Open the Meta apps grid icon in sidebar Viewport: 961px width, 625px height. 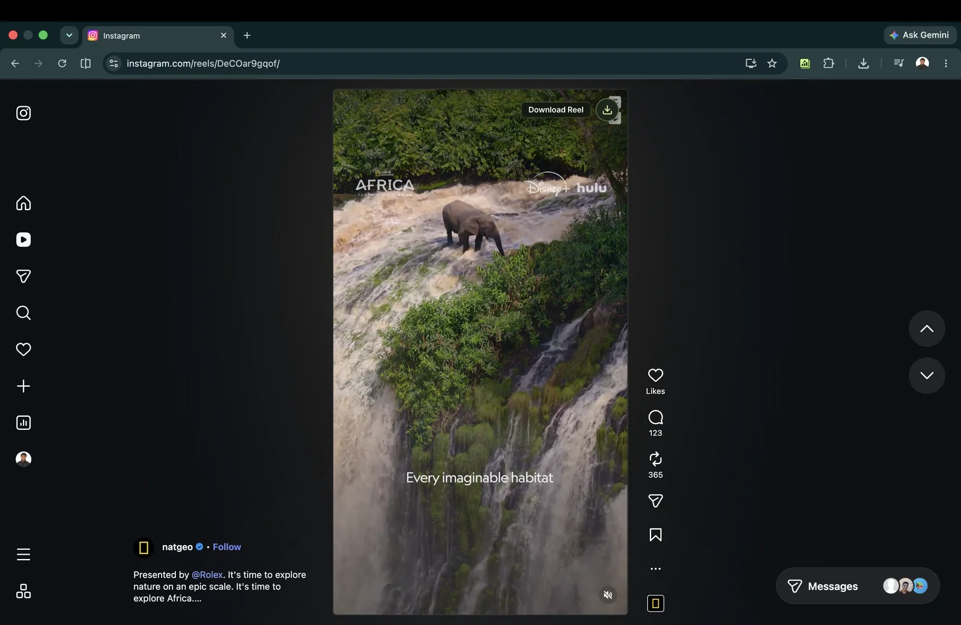click(x=23, y=591)
